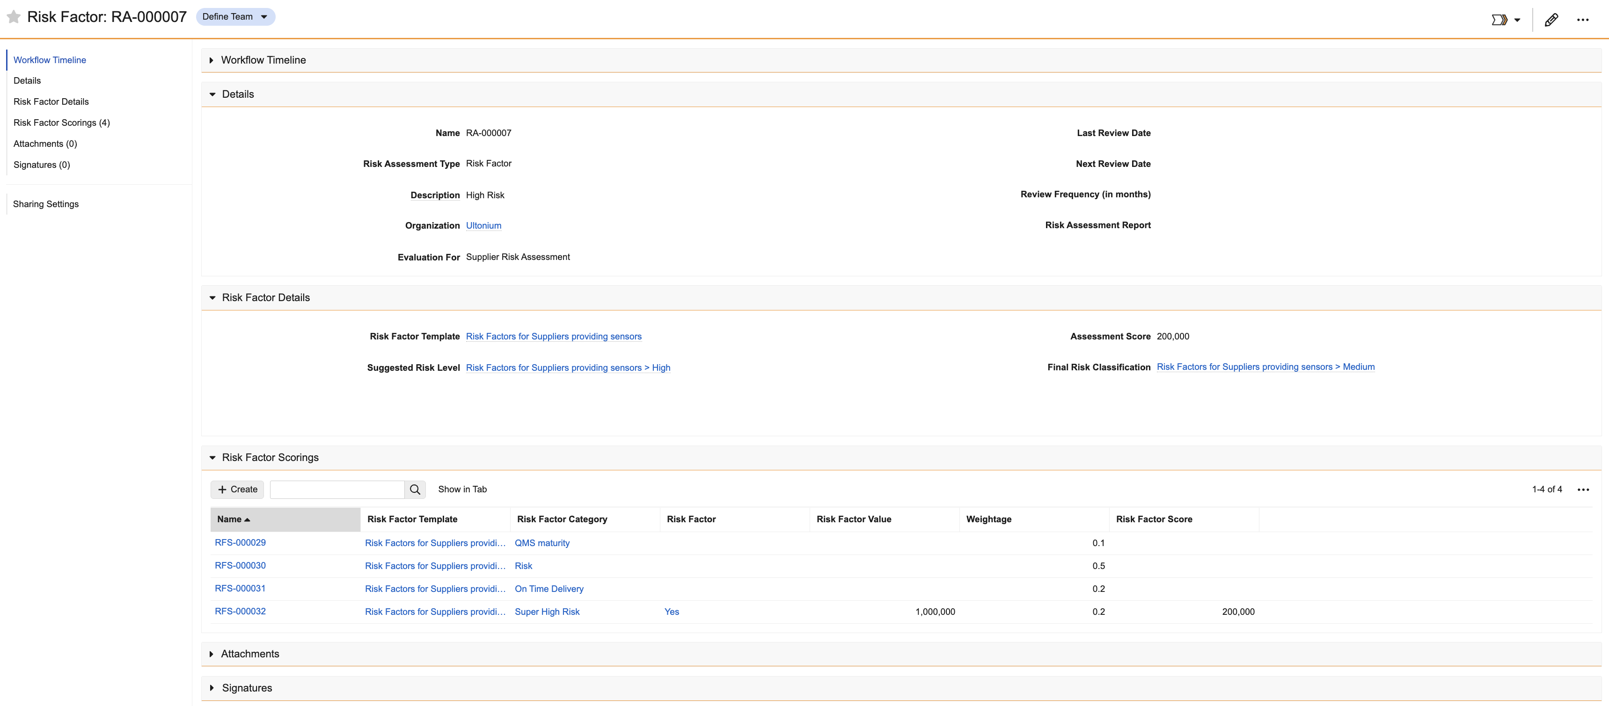Viewport: 1609px width, 706px height.
Task: Click the plus Create button
Action: click(237, 490)
